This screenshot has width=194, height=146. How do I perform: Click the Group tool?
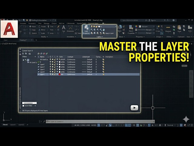pyautogui.click(x=158, y=29)
